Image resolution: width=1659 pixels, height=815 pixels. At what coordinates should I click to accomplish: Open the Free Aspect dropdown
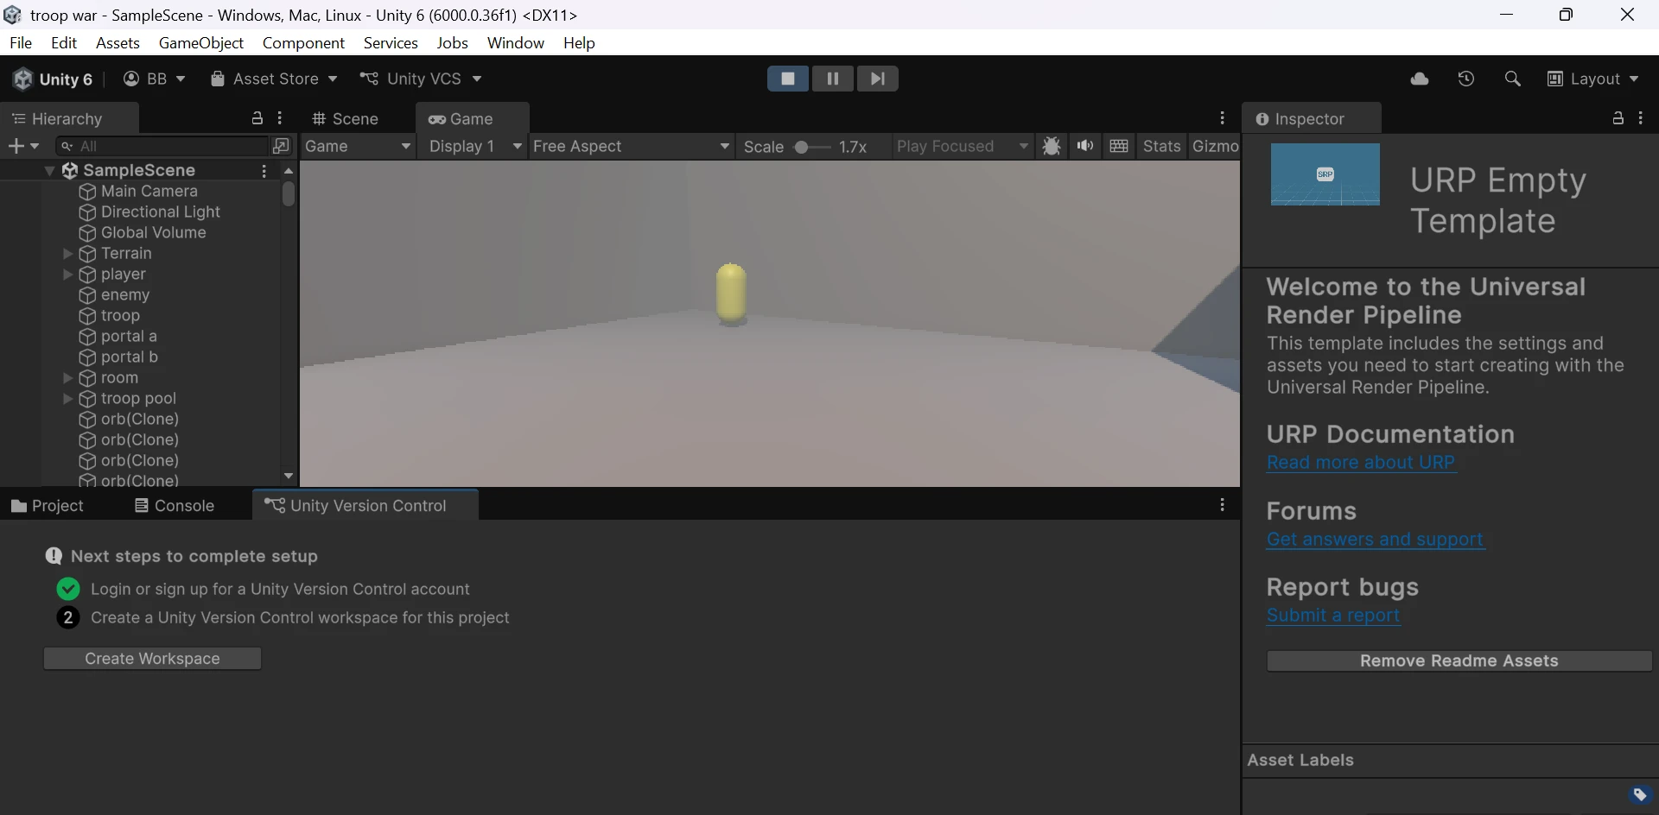click(x=632, y=146)
